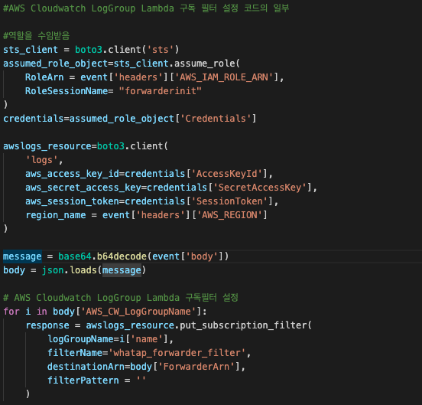
Task: Click the "forwarderinit" string value
Action: (160, 91)
